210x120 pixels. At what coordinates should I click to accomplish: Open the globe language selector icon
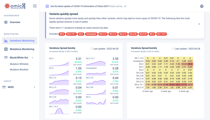202,6
